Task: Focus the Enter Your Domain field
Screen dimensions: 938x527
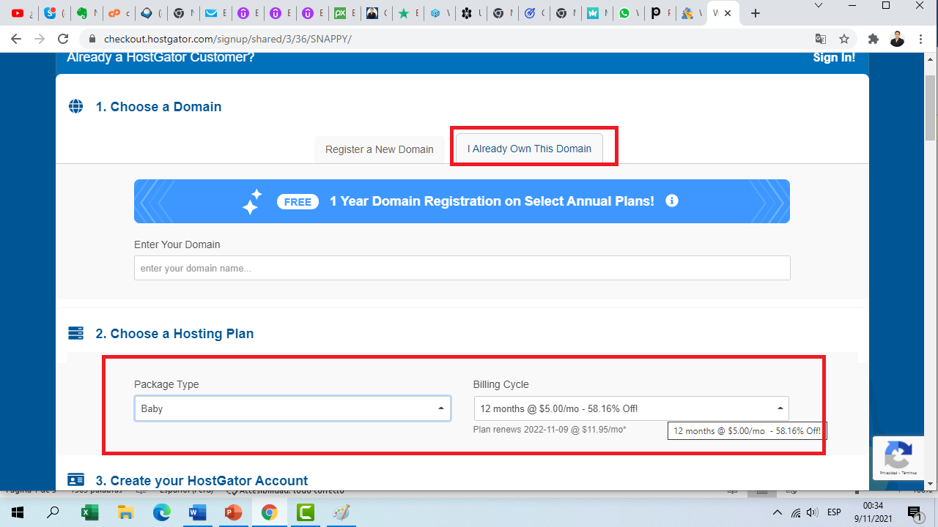Action: [x=462, y=268]
